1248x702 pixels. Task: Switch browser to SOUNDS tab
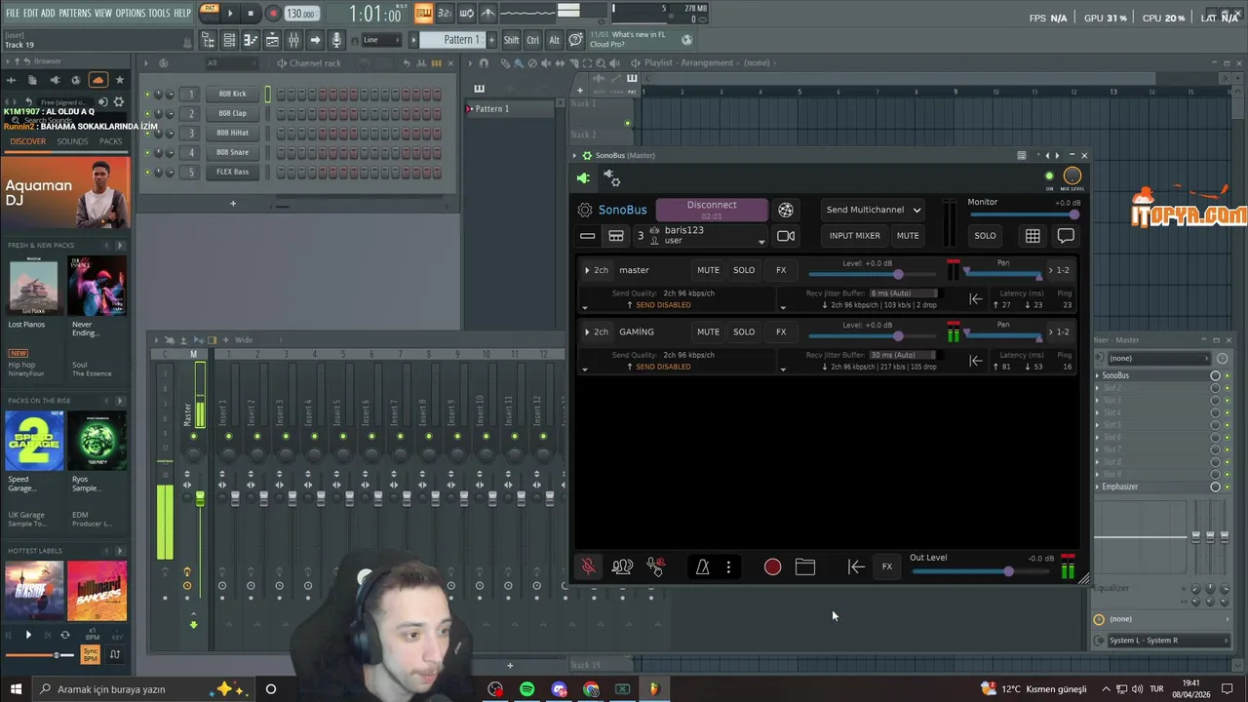click(x=72, y=141)
